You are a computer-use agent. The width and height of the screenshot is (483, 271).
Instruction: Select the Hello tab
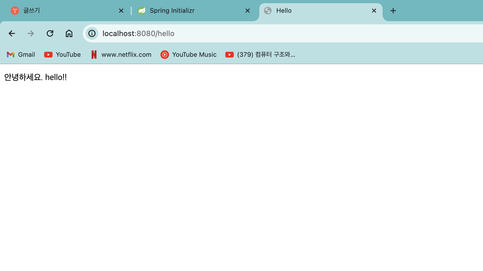[321, 11]
